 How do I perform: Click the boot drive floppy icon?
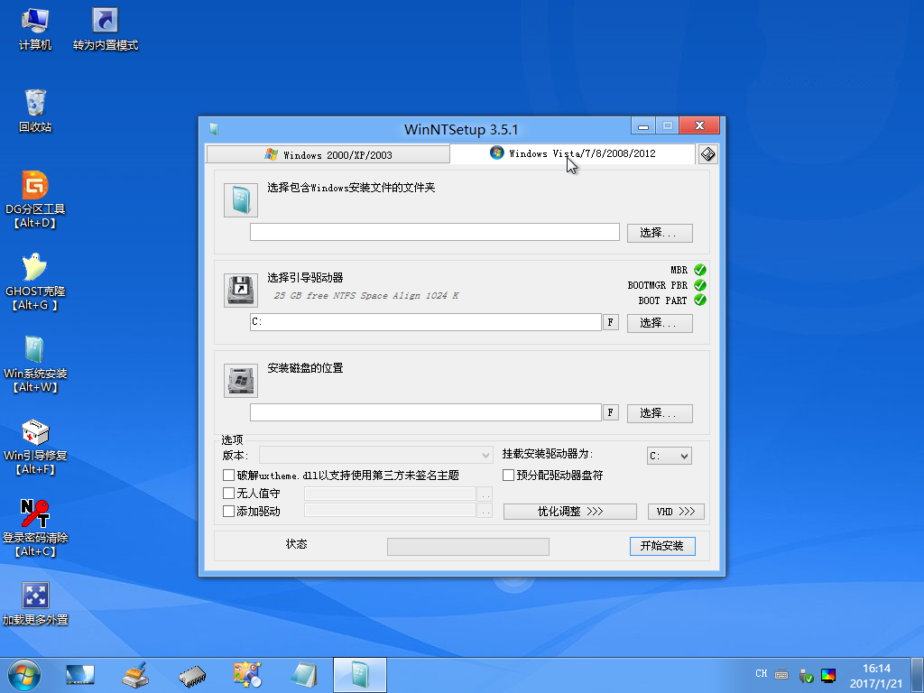click(x=240, y=290)
